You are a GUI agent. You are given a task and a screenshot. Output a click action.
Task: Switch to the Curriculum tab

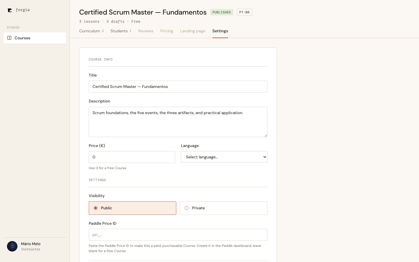91,31
